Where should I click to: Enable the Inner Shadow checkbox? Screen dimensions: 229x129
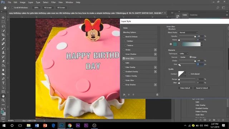(x=124, y=54)
